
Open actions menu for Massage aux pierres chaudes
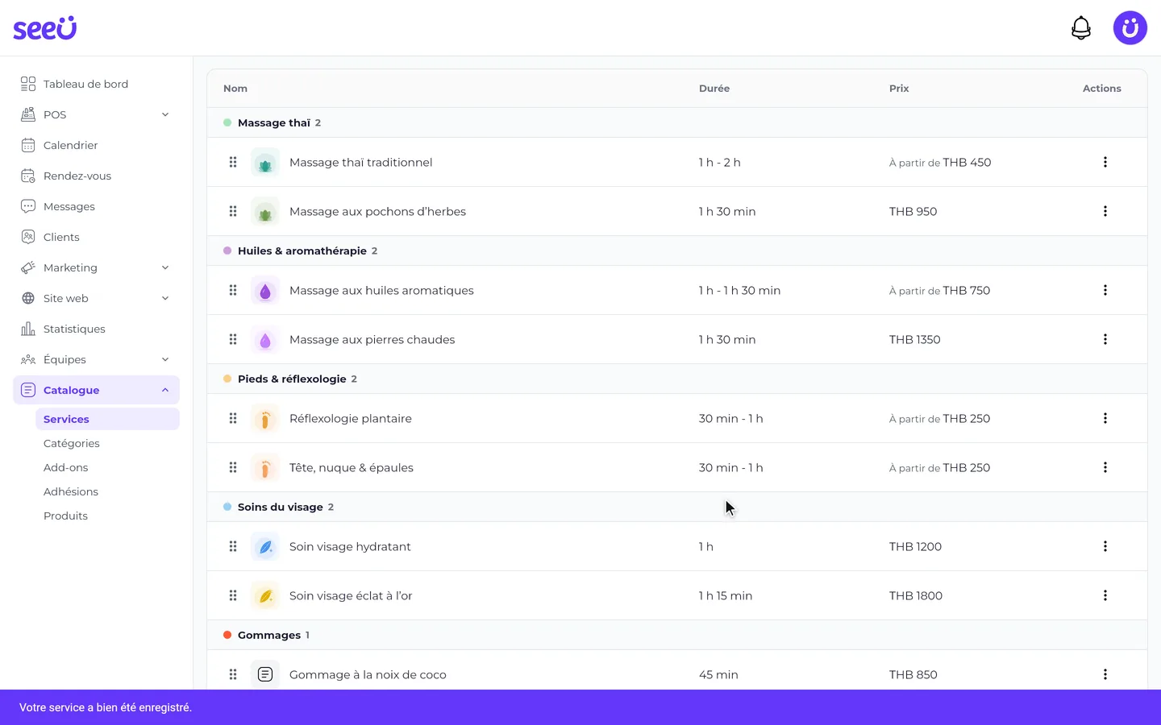point(1105,339)
